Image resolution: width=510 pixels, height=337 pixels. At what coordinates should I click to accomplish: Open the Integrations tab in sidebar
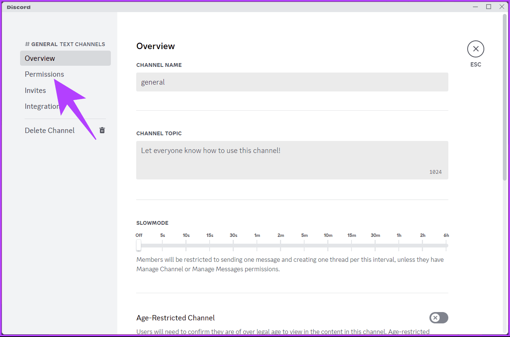[42, 107]
